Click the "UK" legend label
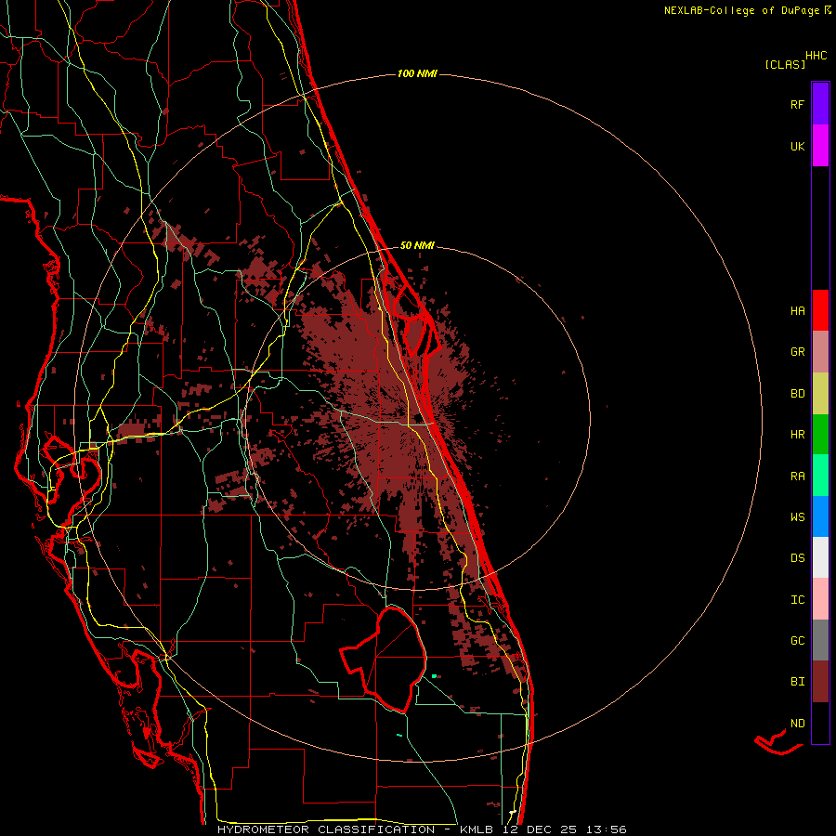 [x=797, y=146]
